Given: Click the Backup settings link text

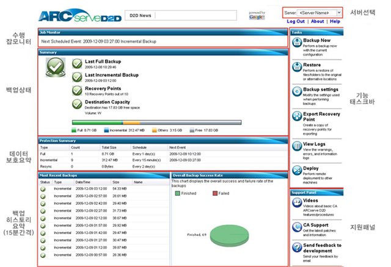Looking at the screenshot, I should (321, 90).
